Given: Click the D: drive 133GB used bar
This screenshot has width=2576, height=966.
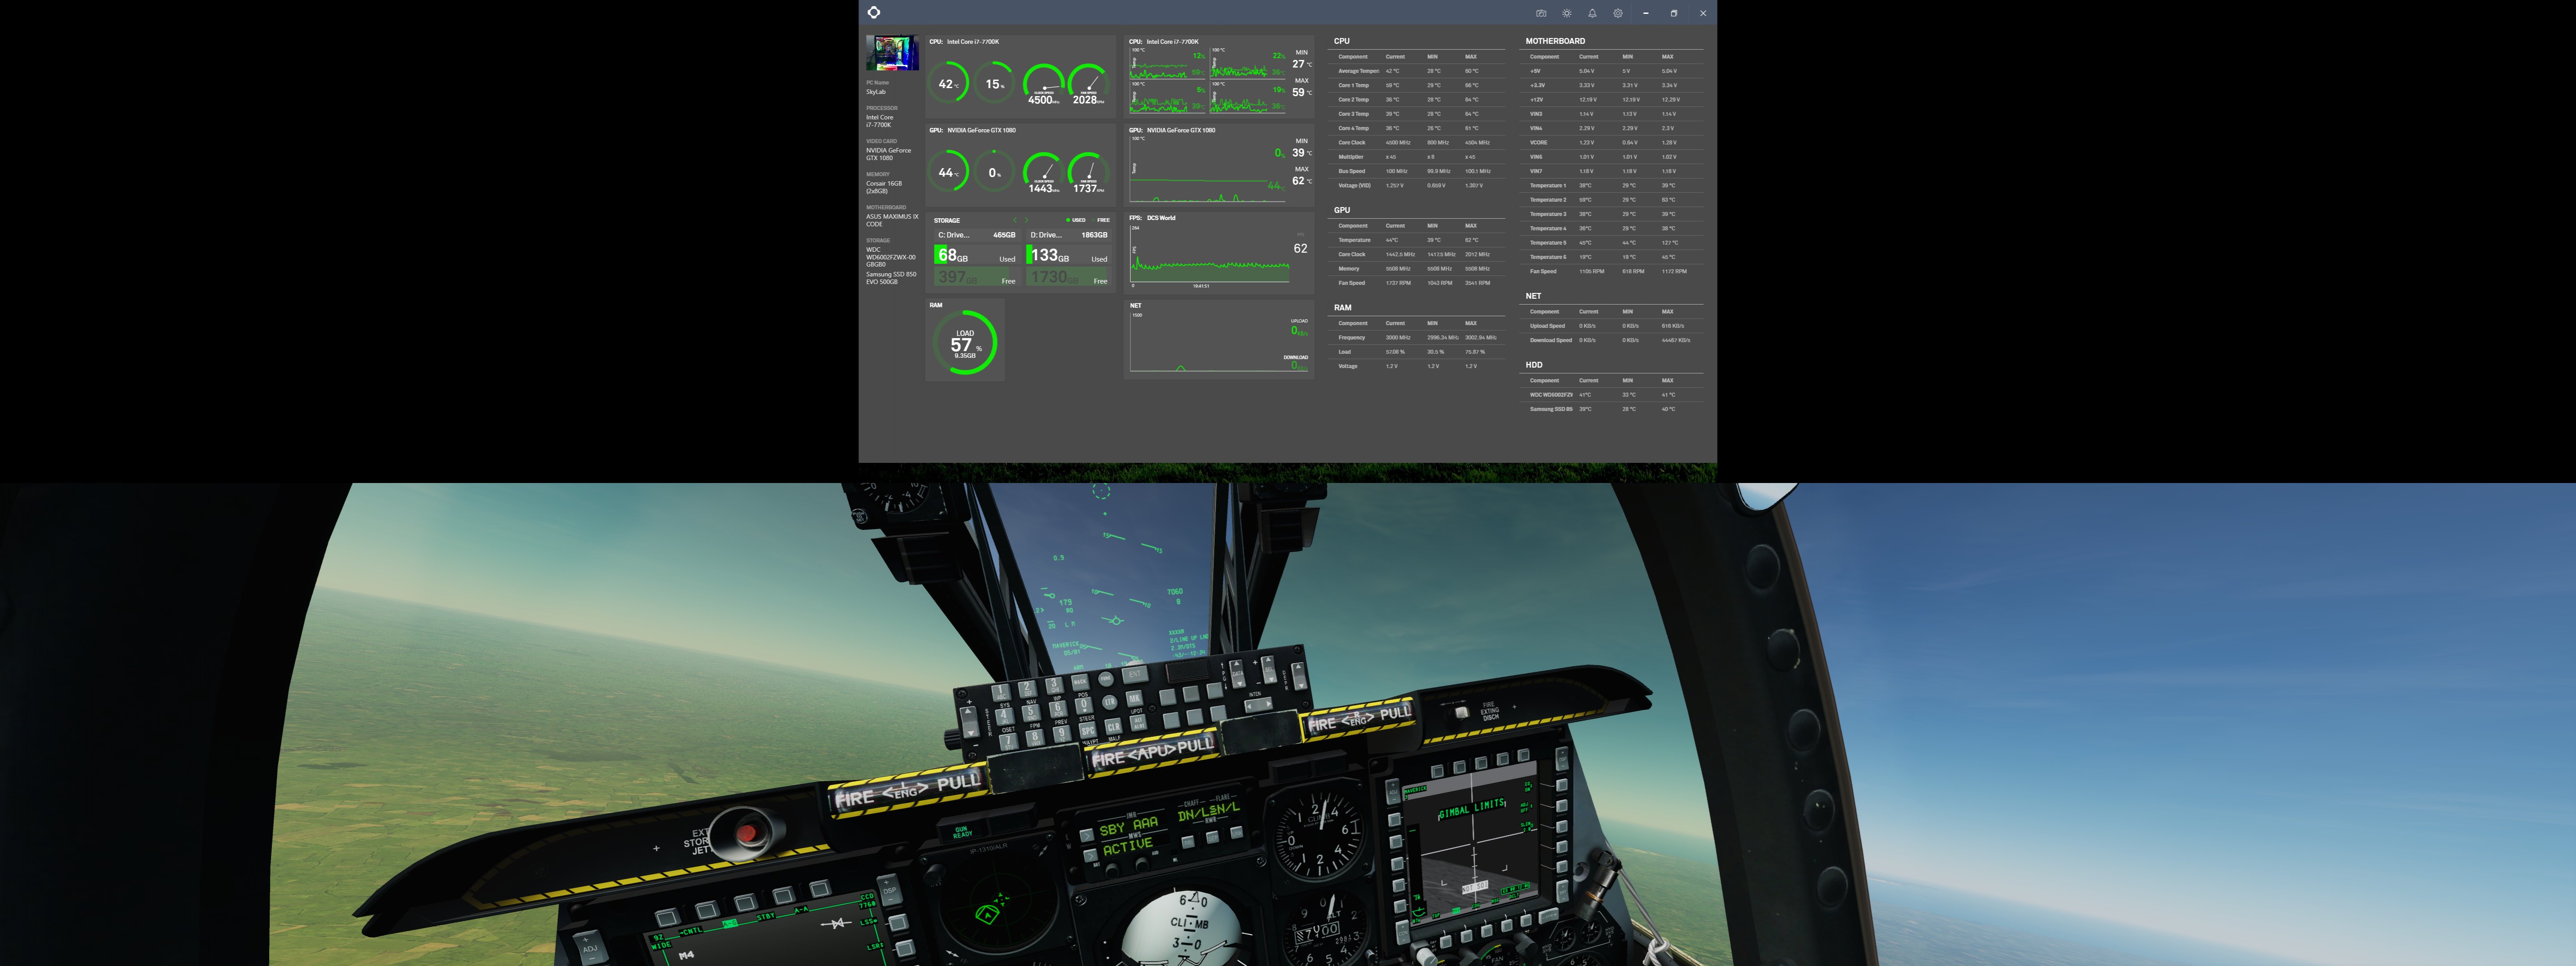Looking at the screenshot, I should click(x=1069, y=254).
